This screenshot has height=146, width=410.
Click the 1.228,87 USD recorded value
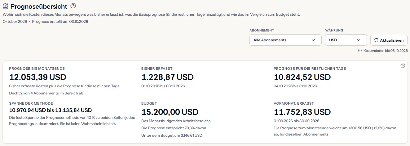168,77
